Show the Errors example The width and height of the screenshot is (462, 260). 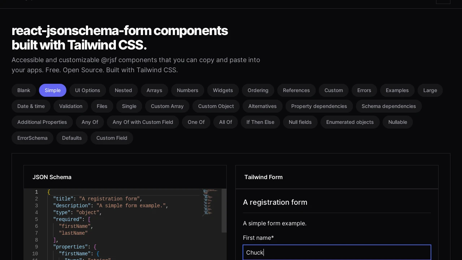tap(364, 90)
